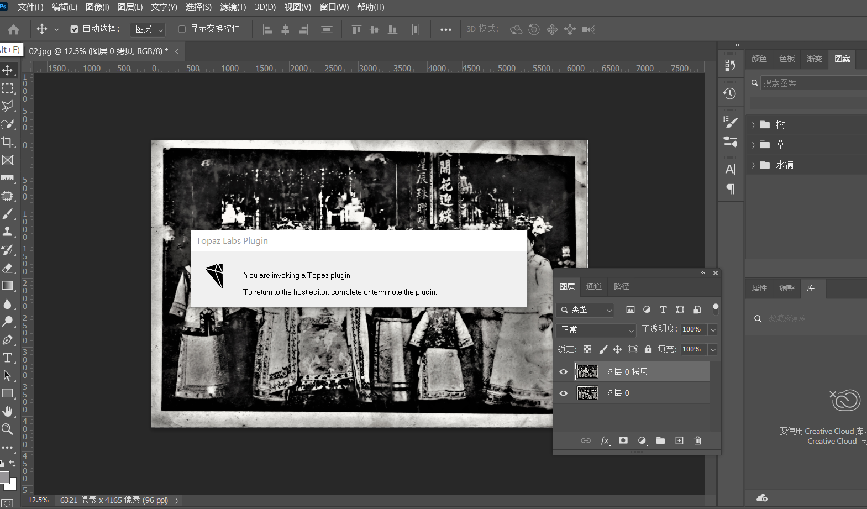Screen dimensions: 867x509
Task: Hide the 图层 0 layer
Action: coord(563,393)
